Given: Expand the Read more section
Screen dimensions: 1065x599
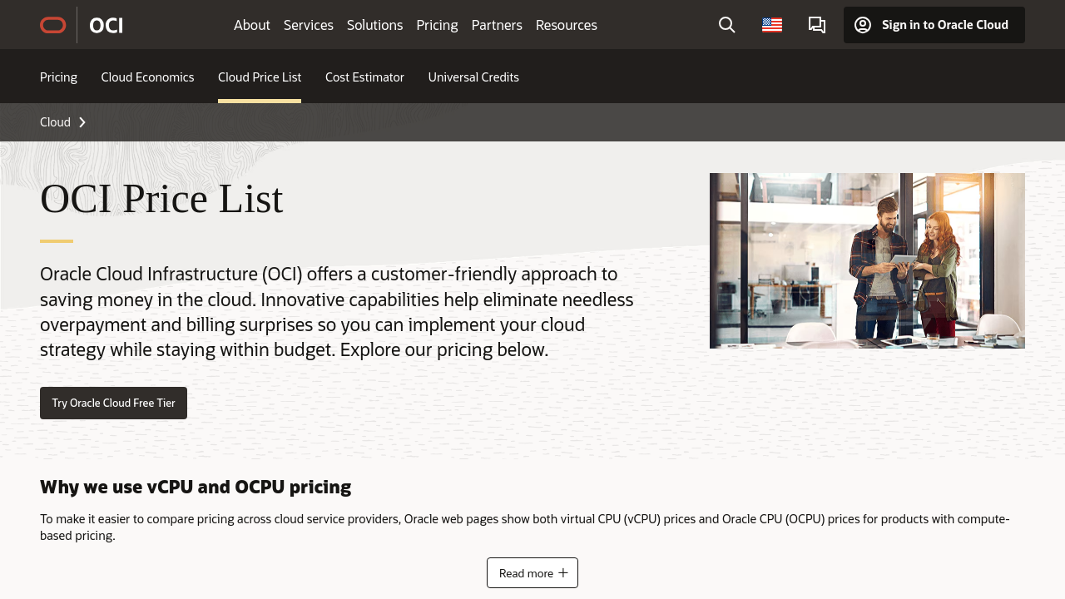Looking at the screenshot, I should (526, 572).
